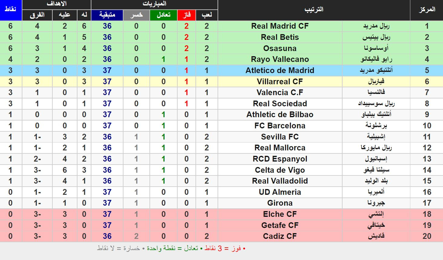Select the Atletico de Madrid row
The image size is (443, 260).
point(221,70)
